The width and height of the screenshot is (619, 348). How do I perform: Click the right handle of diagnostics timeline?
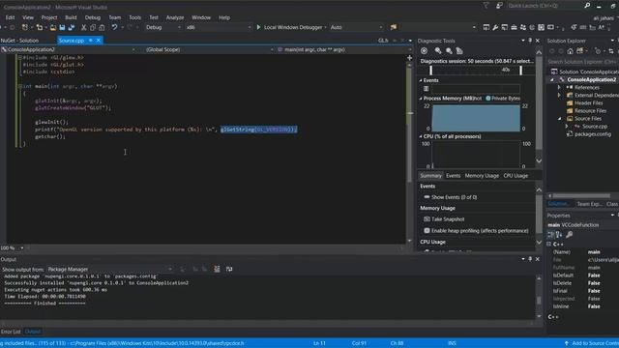coord(521,71)
